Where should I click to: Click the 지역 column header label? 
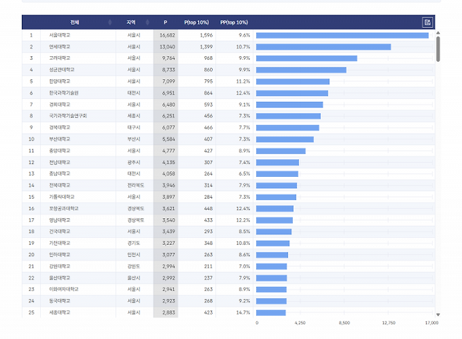pyautogui.click(x=131, y=22)
